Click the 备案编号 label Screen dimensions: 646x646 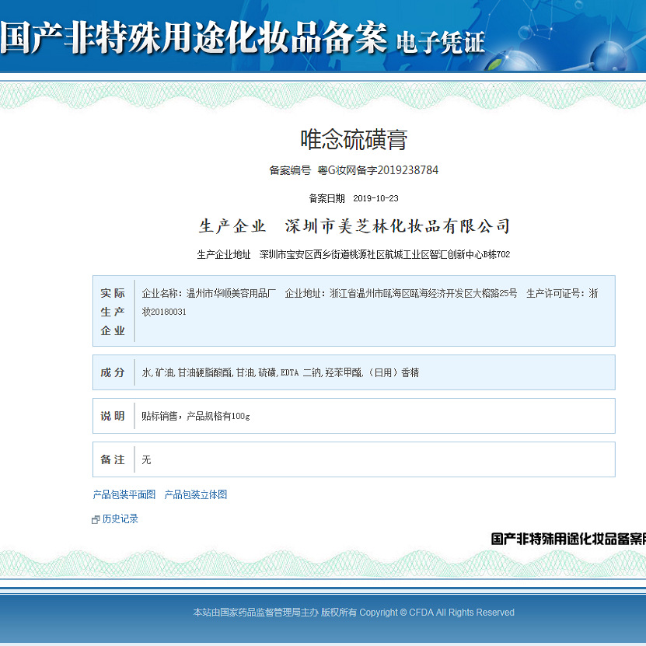[x=290, y=170]
